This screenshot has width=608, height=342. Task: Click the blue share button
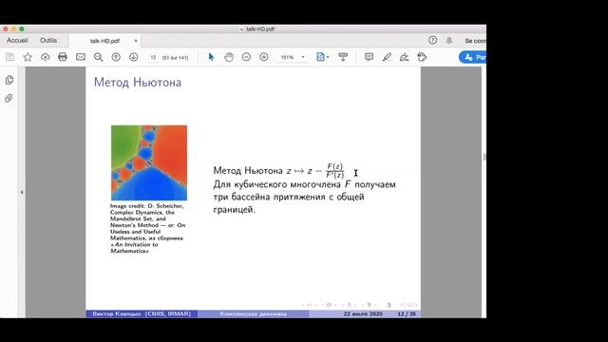472,57
